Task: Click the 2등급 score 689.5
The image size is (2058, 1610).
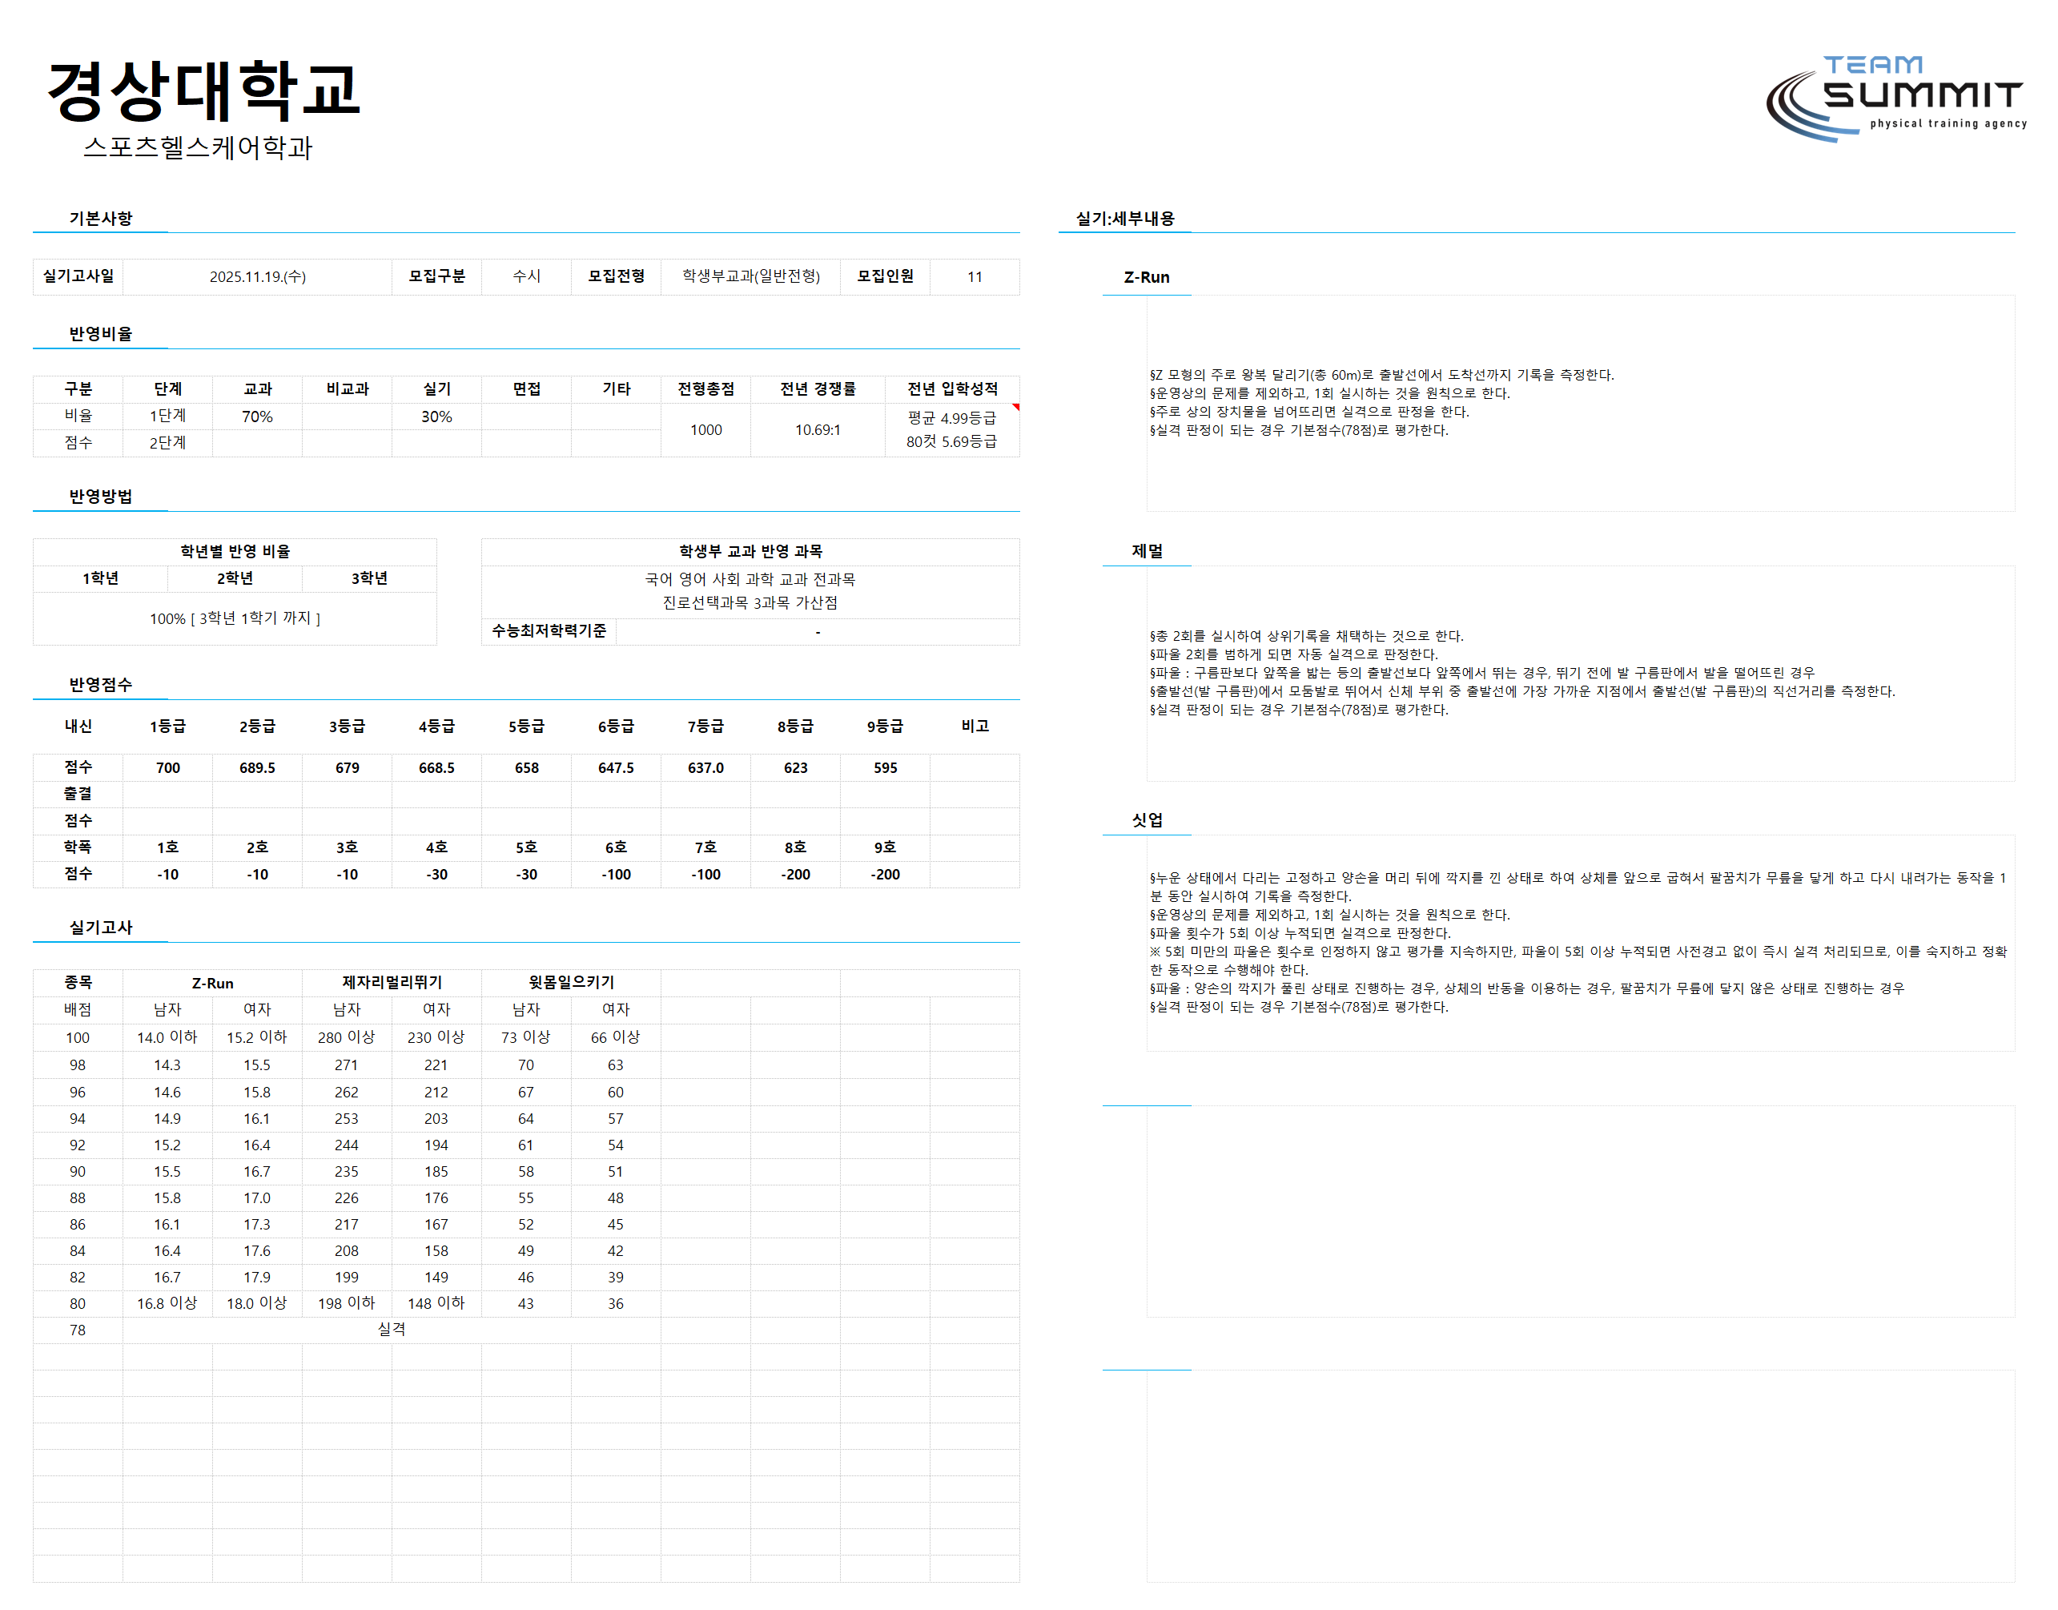Action: coord(257,768)
